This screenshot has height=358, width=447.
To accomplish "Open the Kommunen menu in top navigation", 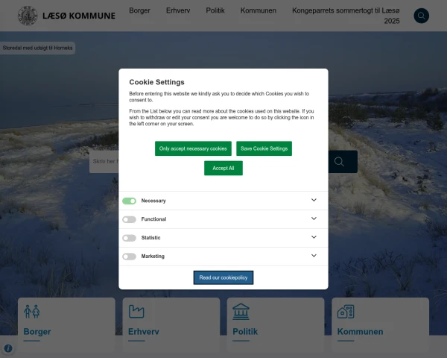I will click(259, 10).
